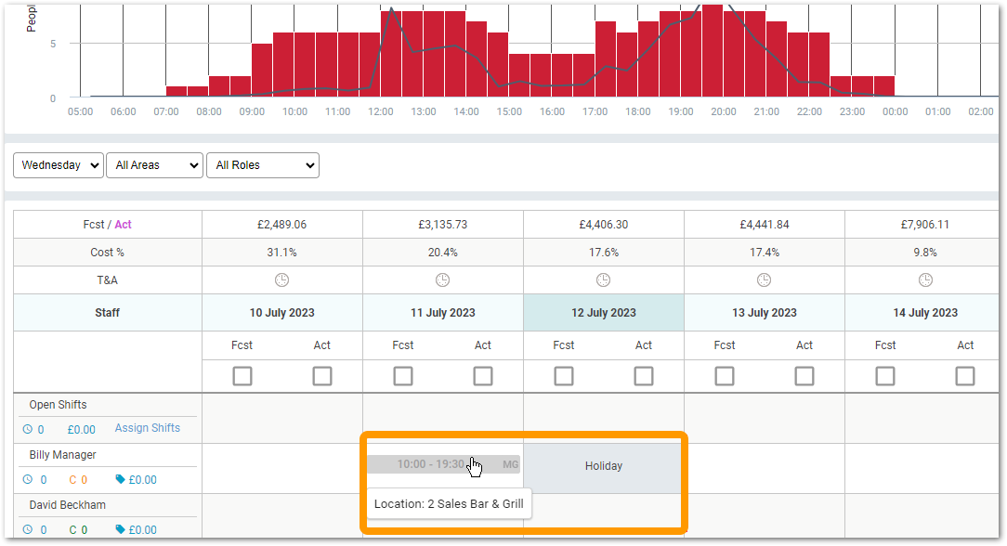Image resolution: width=1007 pixels, height=546 pixels.
Task: Open the All Roles dropdown
Action: click(x=263, y=164)
